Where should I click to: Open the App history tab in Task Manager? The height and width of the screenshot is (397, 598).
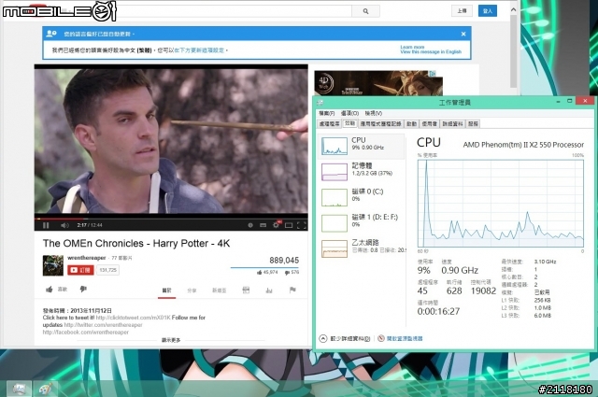click(380, 123)
